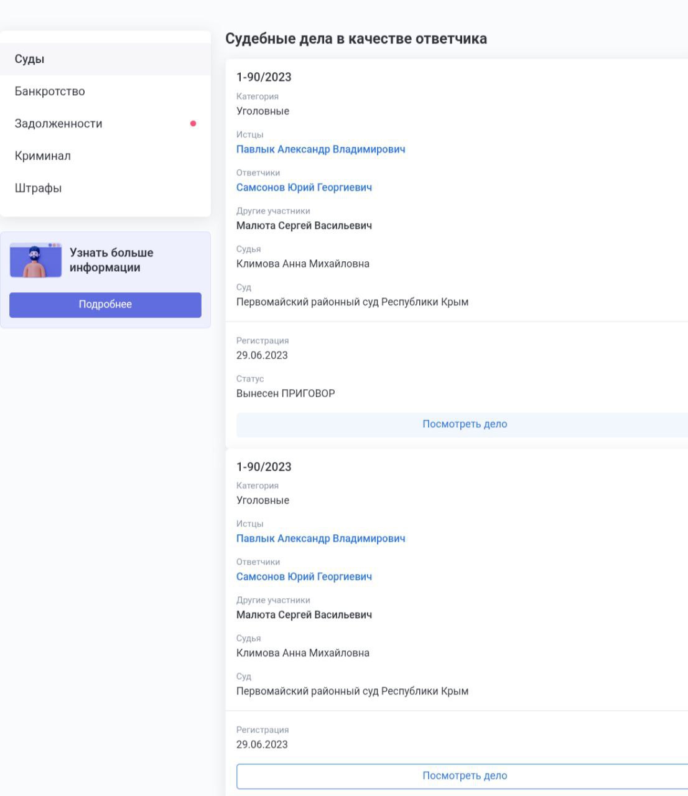This screenshot has width=688, height=796.
Task: Open plaintiff Павлык link in the first case
Action: click(320, 149)
